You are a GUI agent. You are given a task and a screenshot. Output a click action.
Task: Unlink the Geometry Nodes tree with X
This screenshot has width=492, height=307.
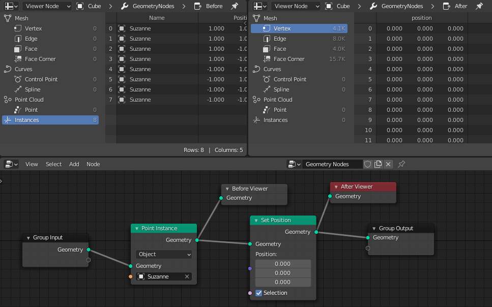[388, 164]
